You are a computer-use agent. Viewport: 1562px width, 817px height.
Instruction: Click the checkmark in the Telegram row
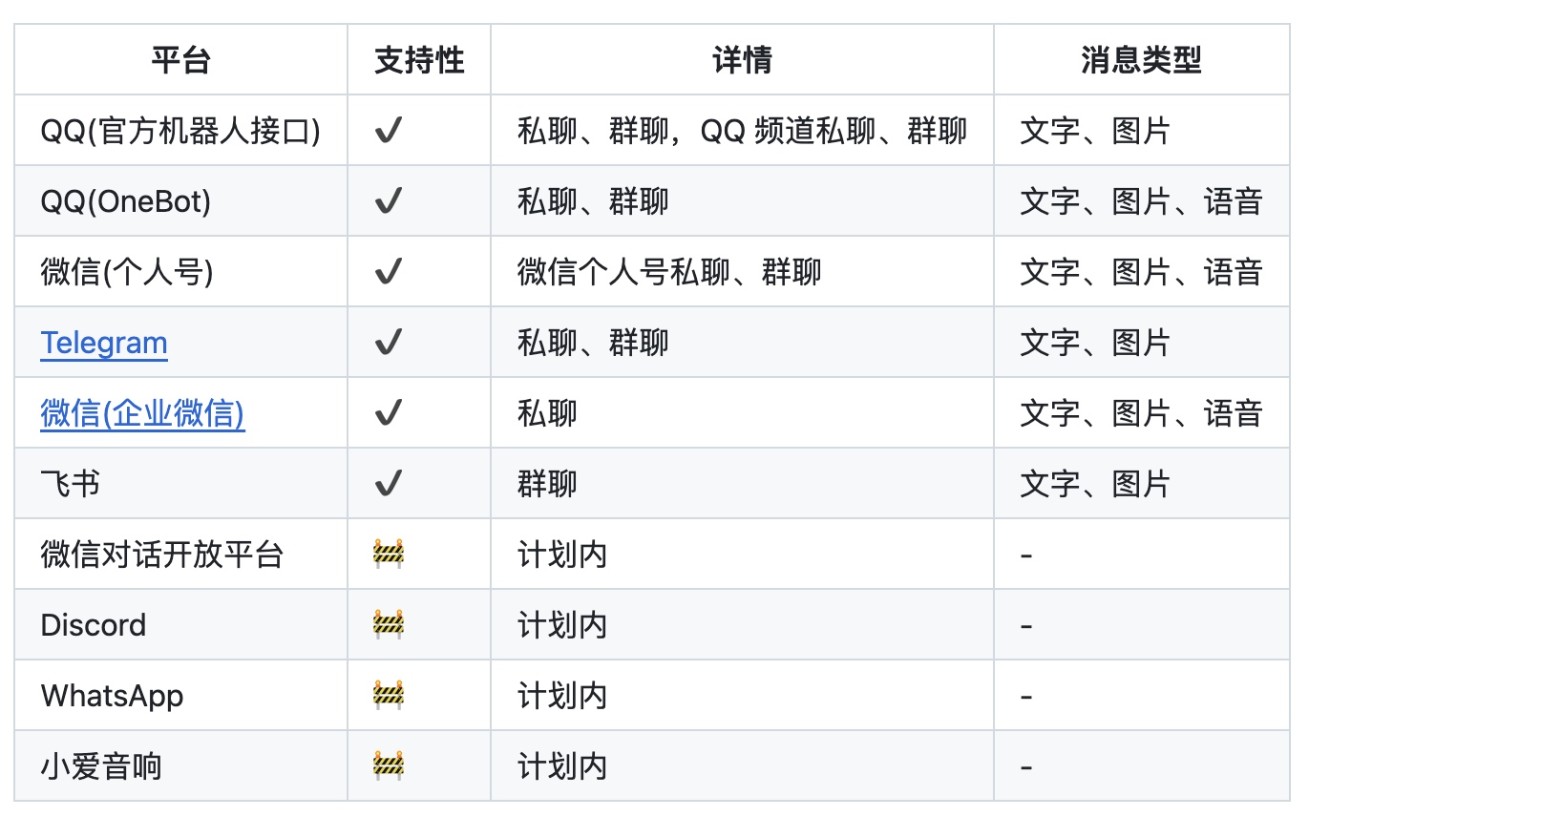point(389,343)
